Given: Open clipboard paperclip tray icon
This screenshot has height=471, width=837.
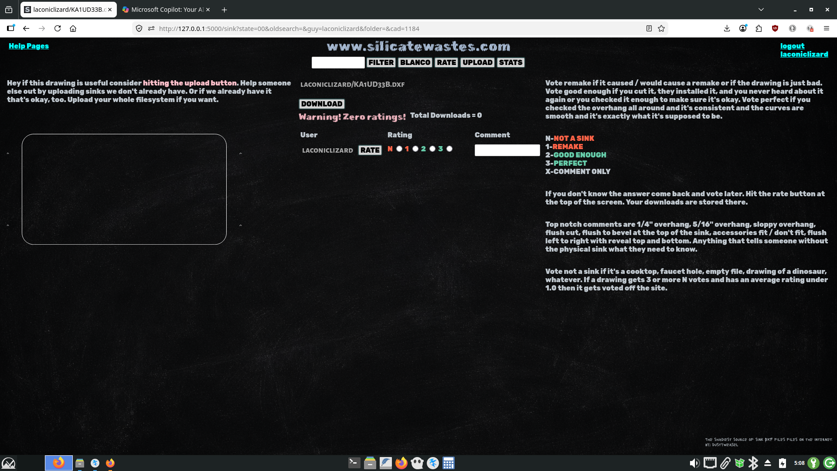Looking at the screenshot, I should 725,463.
